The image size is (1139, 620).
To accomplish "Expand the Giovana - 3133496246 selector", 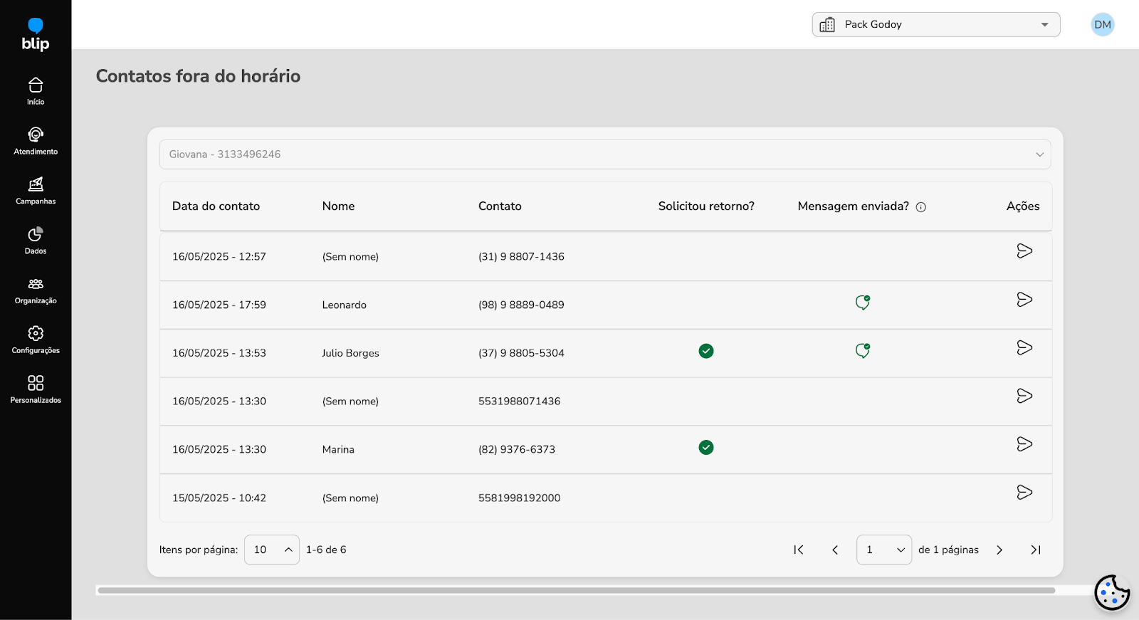I will (604, 154).
